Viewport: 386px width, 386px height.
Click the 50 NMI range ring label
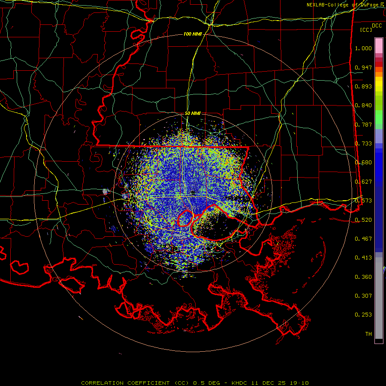[x=193, y=114]
